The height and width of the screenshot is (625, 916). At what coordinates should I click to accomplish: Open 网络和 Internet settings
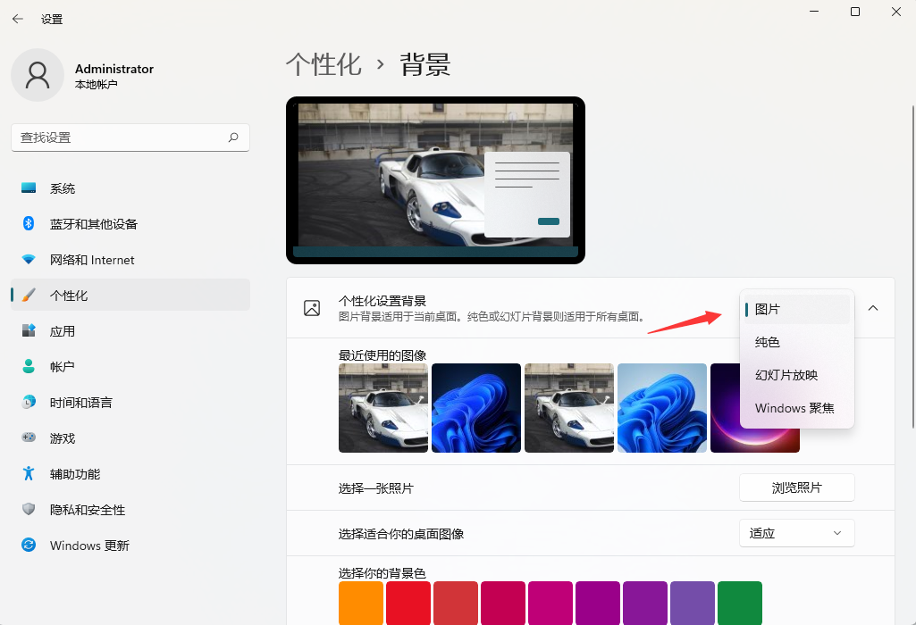[89, 260]
